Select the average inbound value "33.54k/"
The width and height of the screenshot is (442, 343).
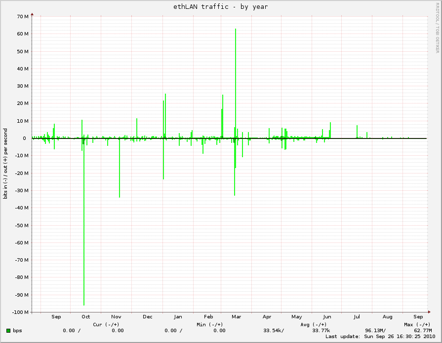[274, 331]
